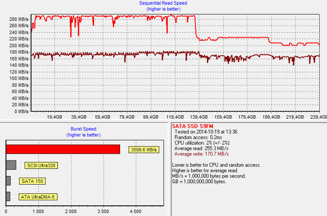Screen dimensions: 327x216
Task: Click the 200 MB/s axis label
Action: coord(19,45)
